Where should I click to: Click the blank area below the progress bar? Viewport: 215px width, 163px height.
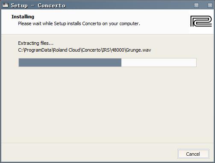(x=107, y=104)
